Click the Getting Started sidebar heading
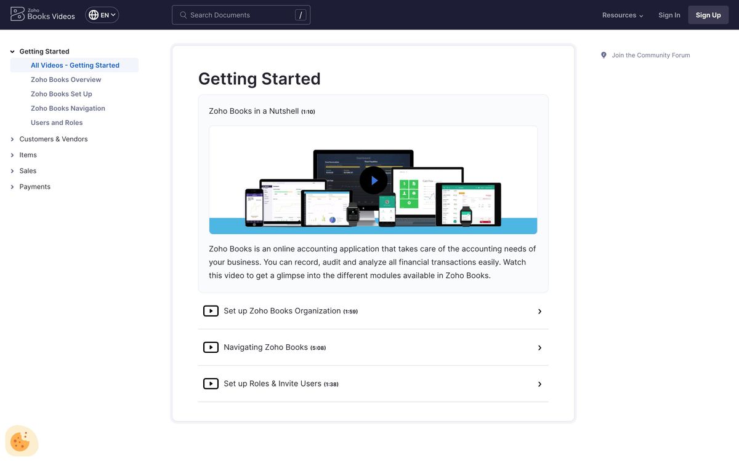The width and height of the screenshot is (739, 461). point(44,52)
